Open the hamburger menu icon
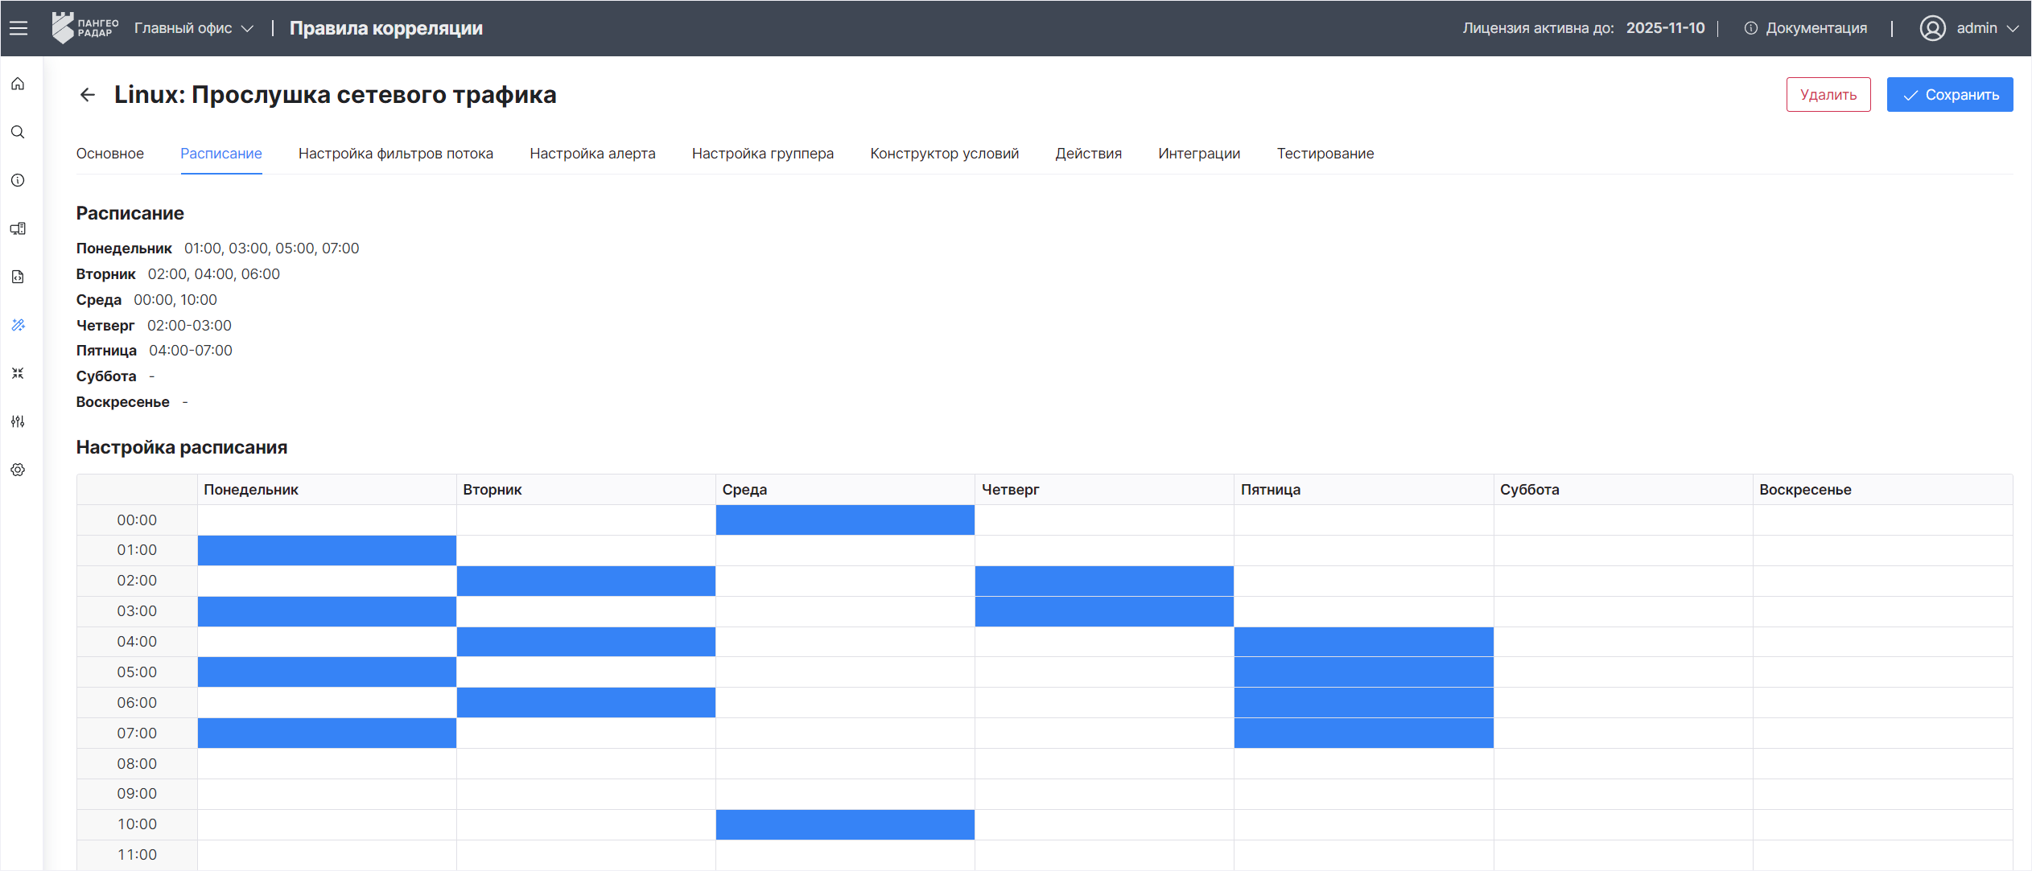 click(19, 28)
